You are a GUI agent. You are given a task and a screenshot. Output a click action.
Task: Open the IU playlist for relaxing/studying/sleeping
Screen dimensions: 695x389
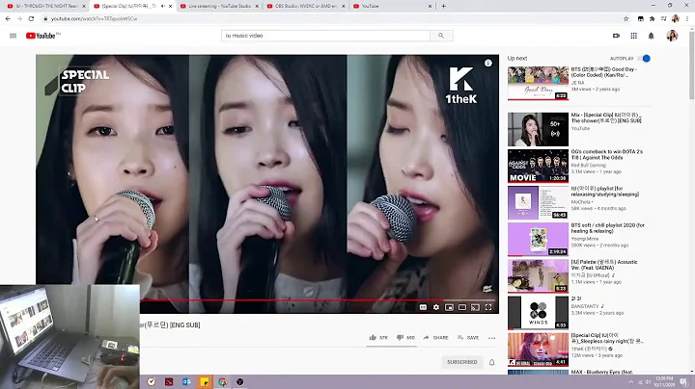604,192
